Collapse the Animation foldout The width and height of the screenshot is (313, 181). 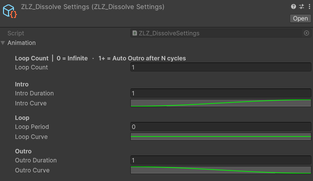[x=3, y=43]
